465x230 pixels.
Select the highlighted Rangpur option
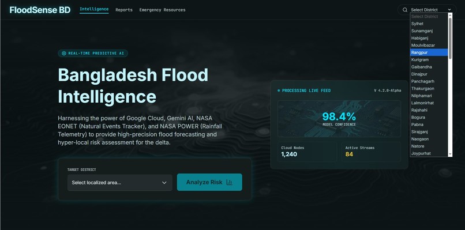coord(429,52)
